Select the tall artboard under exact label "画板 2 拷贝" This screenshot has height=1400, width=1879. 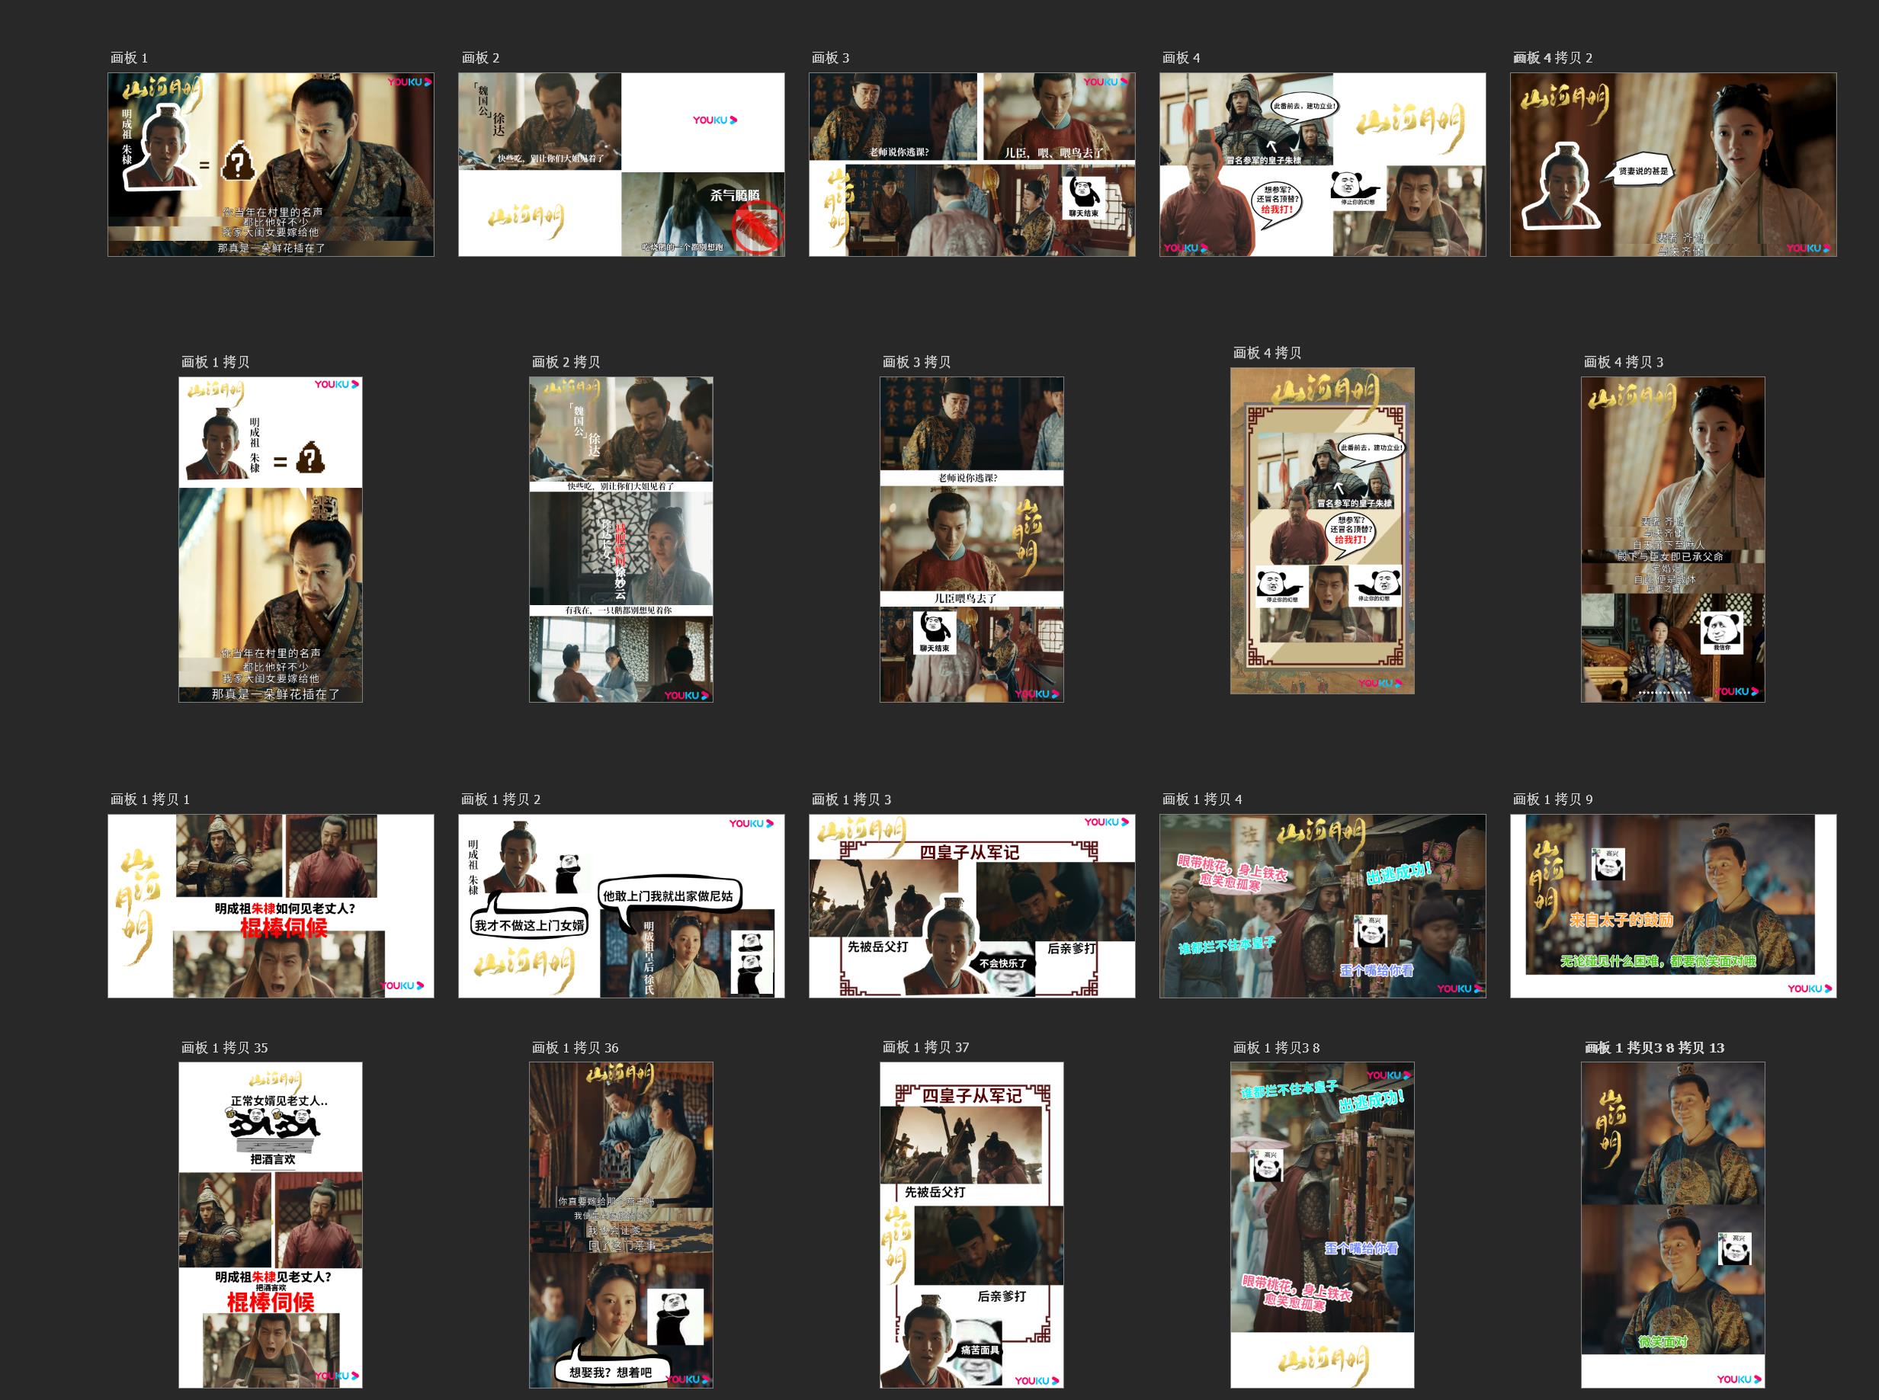tap(621, 540)
